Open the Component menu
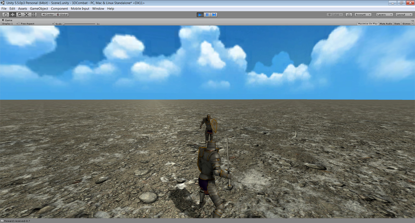Image resolution: width=415 pixels, height=223 pixels. [59, 9]
